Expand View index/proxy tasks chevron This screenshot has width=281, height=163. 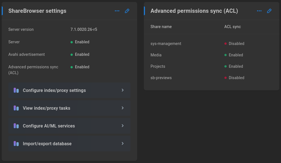[x=123, y=108]
